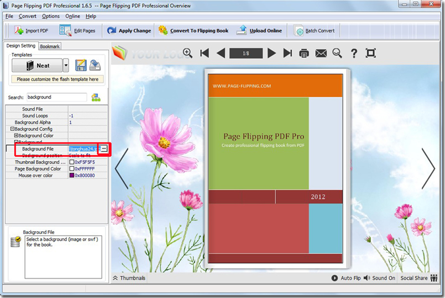Image resolution: width=445 pixels, height=298 pixels.
Task: Click the book logo icon in viewer
Action: [x=119, y=53]
